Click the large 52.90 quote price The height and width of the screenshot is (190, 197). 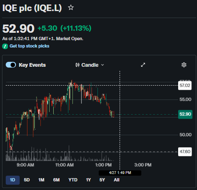[x=18, y=29]
